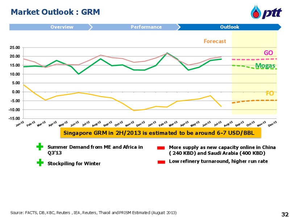Screen dimensions: 290x217
Task: Click the Sep-12 axis label
Action: click(108, 123)
